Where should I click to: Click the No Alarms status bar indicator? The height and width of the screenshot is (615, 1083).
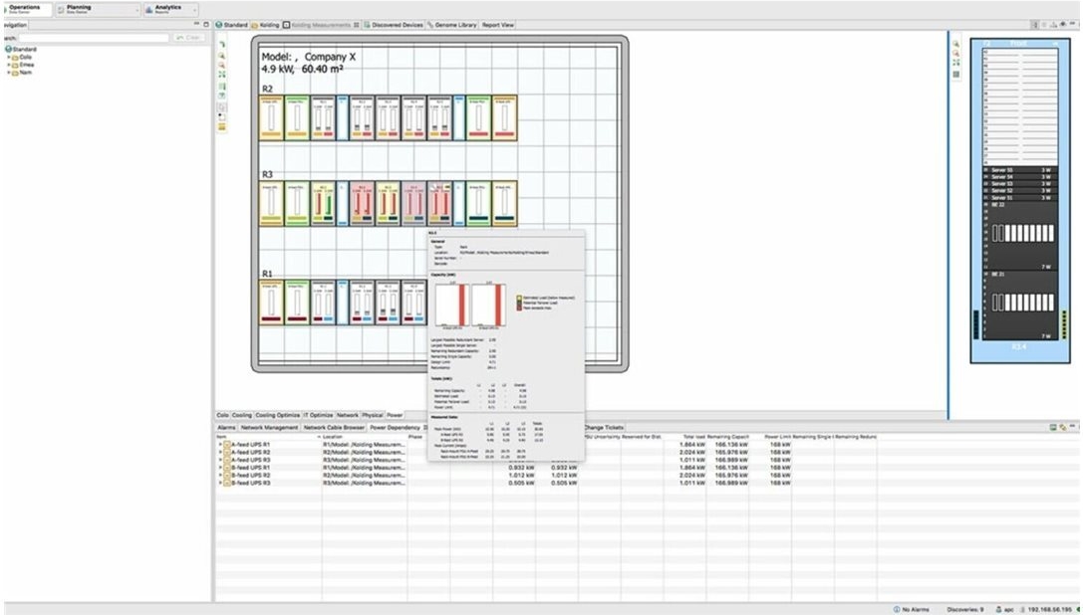[x=912, y=609]
